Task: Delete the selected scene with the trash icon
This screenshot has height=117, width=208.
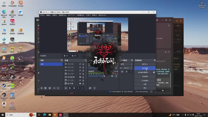Action: [45, 88]
